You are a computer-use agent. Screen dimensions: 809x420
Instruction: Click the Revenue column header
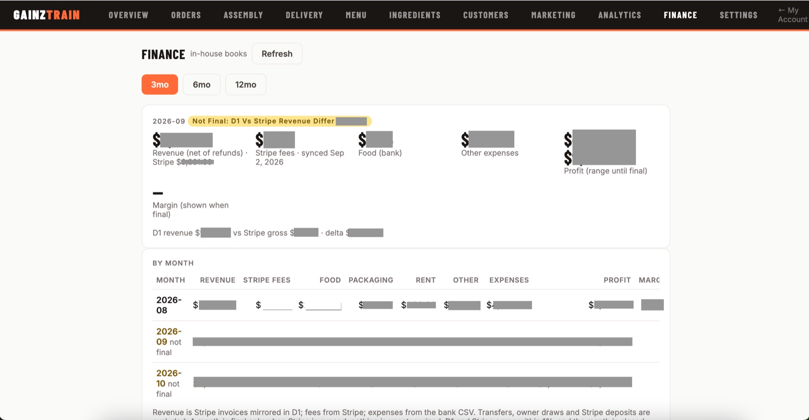[x=218, y=280]
